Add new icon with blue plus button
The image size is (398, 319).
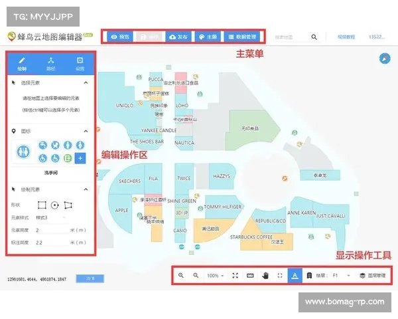pyautogui.click(x=80, y=158)
